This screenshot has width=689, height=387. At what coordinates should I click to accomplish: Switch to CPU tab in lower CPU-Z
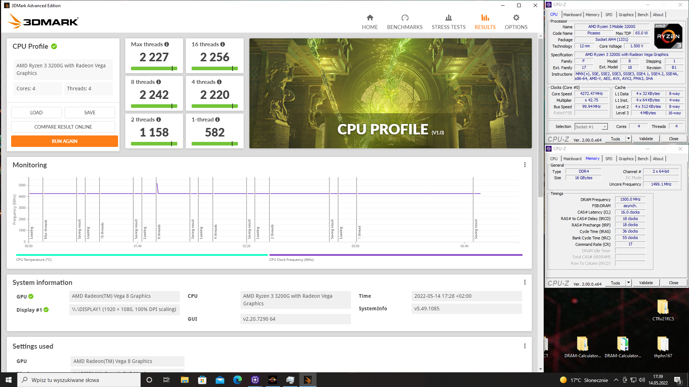(554, 159)
